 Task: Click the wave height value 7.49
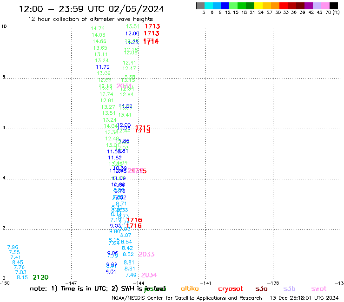pyautogui.click(x=131, y=275)
